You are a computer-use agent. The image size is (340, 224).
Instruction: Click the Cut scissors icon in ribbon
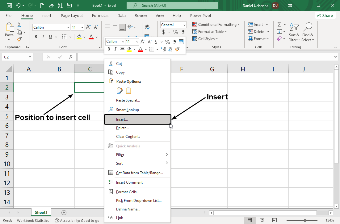coord(19,25)
